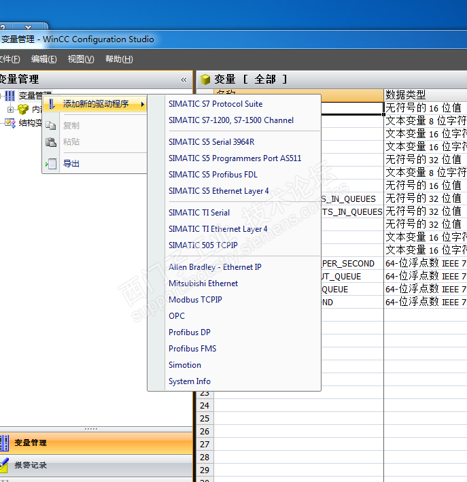This screenshot has width=467, height=482.
Task: Click the UT_QUEUE name cell
Action: click(x=351, y=276)
